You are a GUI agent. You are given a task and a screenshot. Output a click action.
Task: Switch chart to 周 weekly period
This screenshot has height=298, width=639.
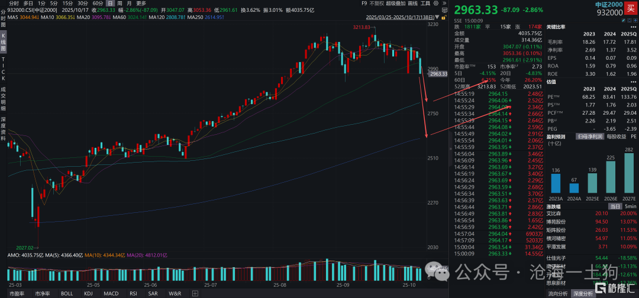(119, 4)
